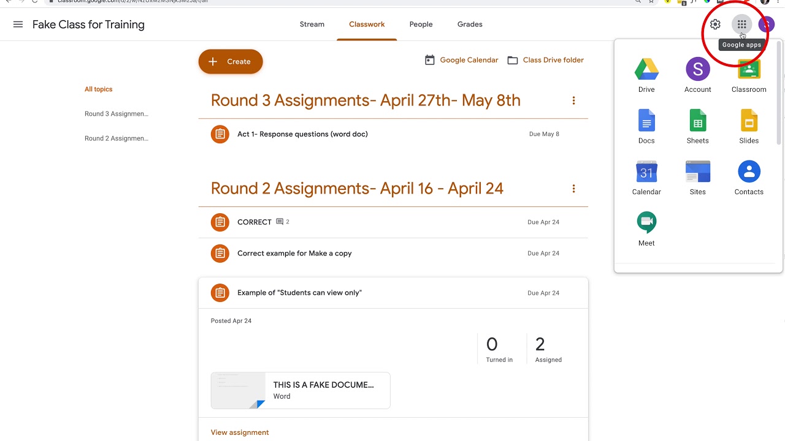Click comments icon beside CORRECT assignment
Screen dimensions: 785x441
[x=280, y=222]
